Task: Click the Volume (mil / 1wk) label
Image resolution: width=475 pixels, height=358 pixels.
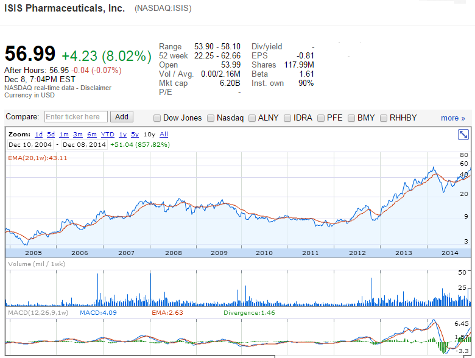Action: pyautogui.click(x=37, y=264)
